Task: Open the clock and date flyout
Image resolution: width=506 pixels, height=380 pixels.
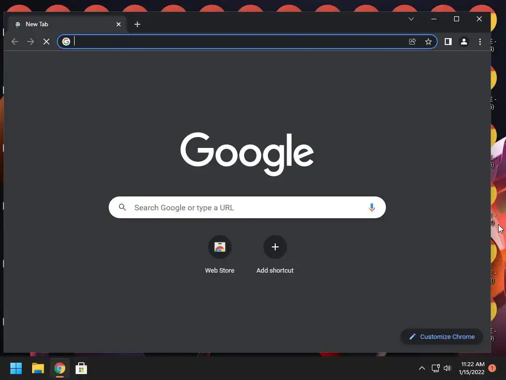Action: [x=472, y=368]
